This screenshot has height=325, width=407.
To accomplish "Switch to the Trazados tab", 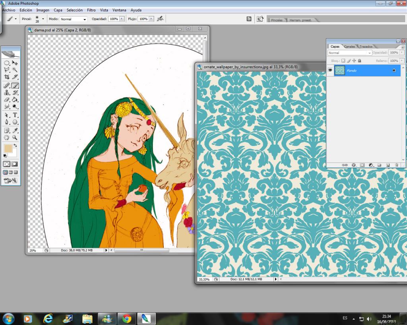I will [366, 46].
